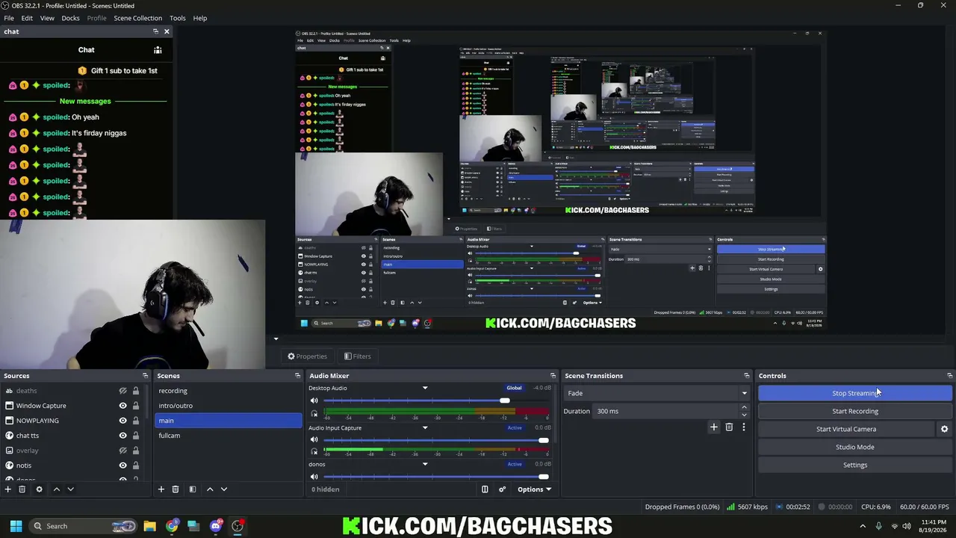Move source down in the Sources list

(x=70, y=489)
